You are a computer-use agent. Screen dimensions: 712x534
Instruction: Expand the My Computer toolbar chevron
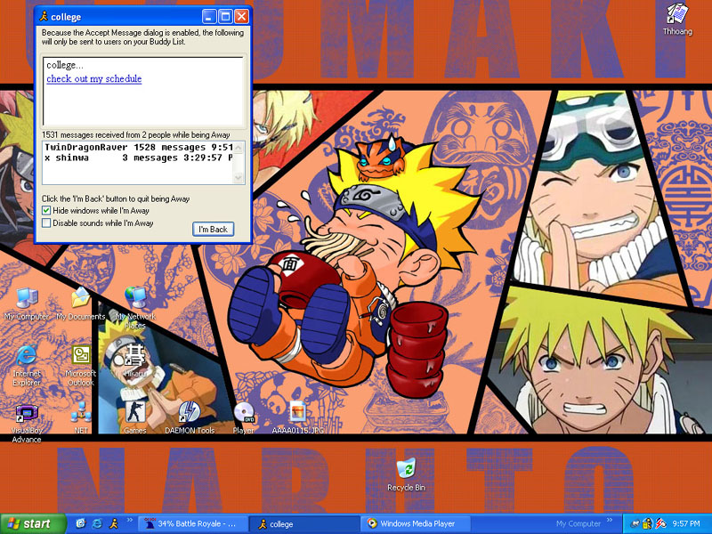pyautogui.click(x=610, y=521)
